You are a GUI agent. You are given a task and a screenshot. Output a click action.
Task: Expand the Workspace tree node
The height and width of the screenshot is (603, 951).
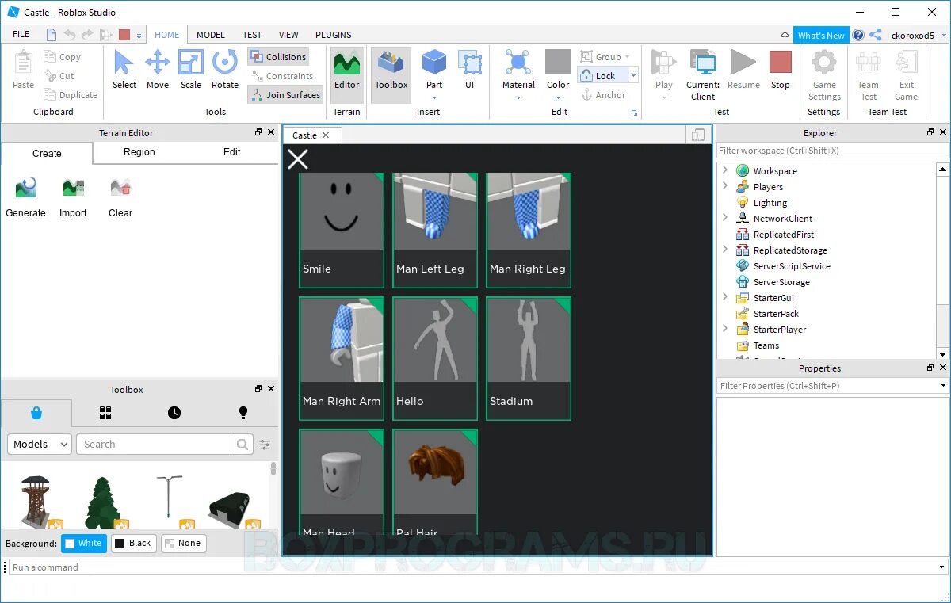(x=724, y=170)
